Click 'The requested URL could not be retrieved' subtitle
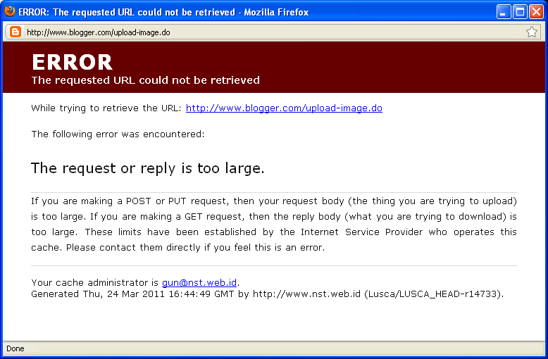548x359 pixels. pyautogui.click(x=145, y=80)
